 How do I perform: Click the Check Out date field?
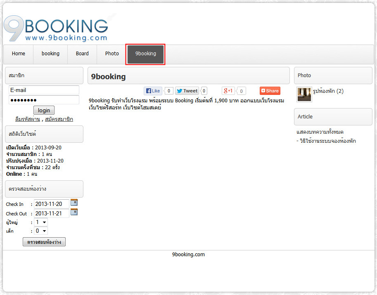click(x=52, y=213)
